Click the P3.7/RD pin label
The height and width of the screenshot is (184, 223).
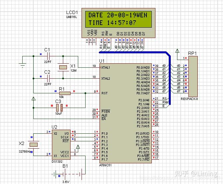144,160
